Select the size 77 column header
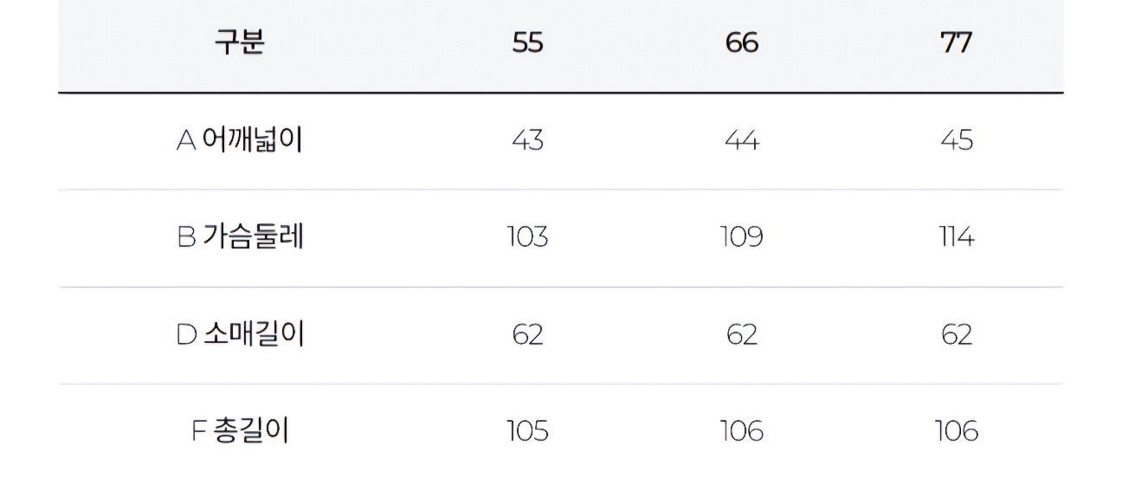 [x=956, y=43]
